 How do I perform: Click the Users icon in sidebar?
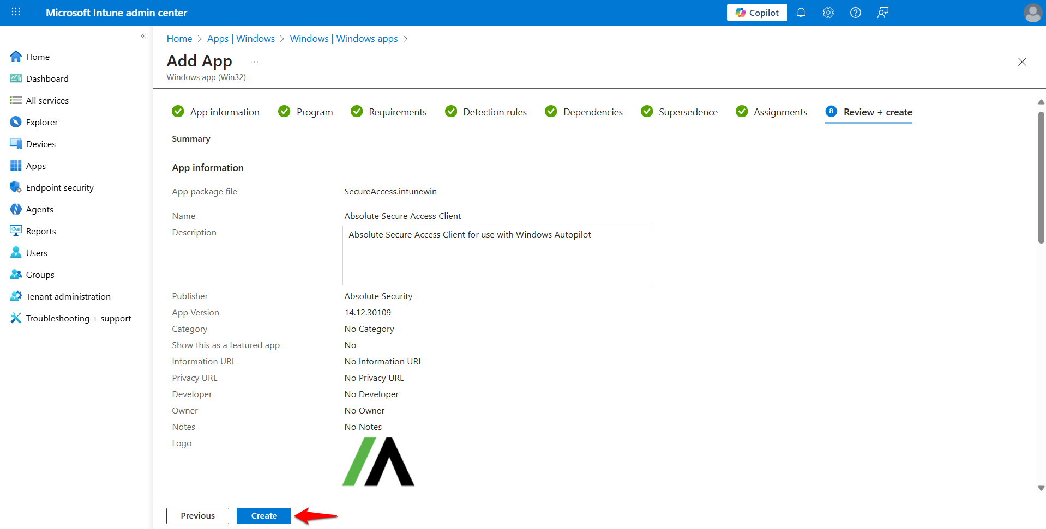point(16,253)
